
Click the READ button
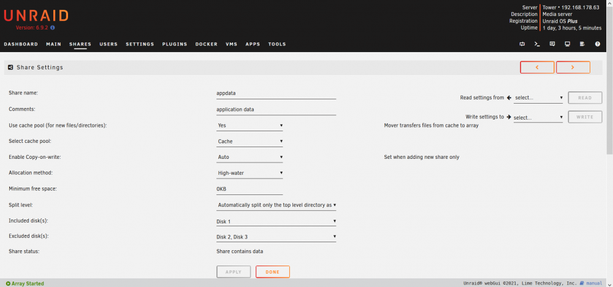(585, 98)
